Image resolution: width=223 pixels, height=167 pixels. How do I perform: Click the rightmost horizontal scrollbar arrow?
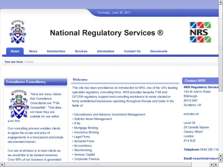coord(216,165)
